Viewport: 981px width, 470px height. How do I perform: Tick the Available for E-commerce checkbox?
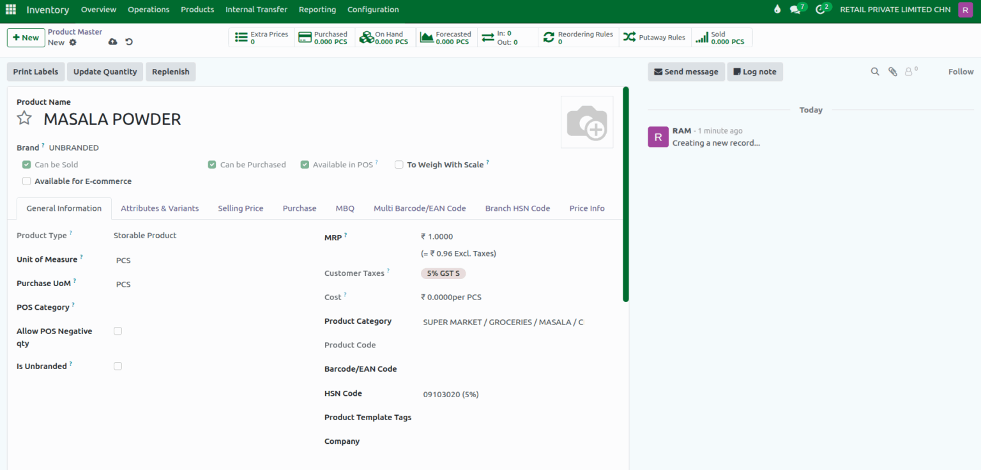27,181
